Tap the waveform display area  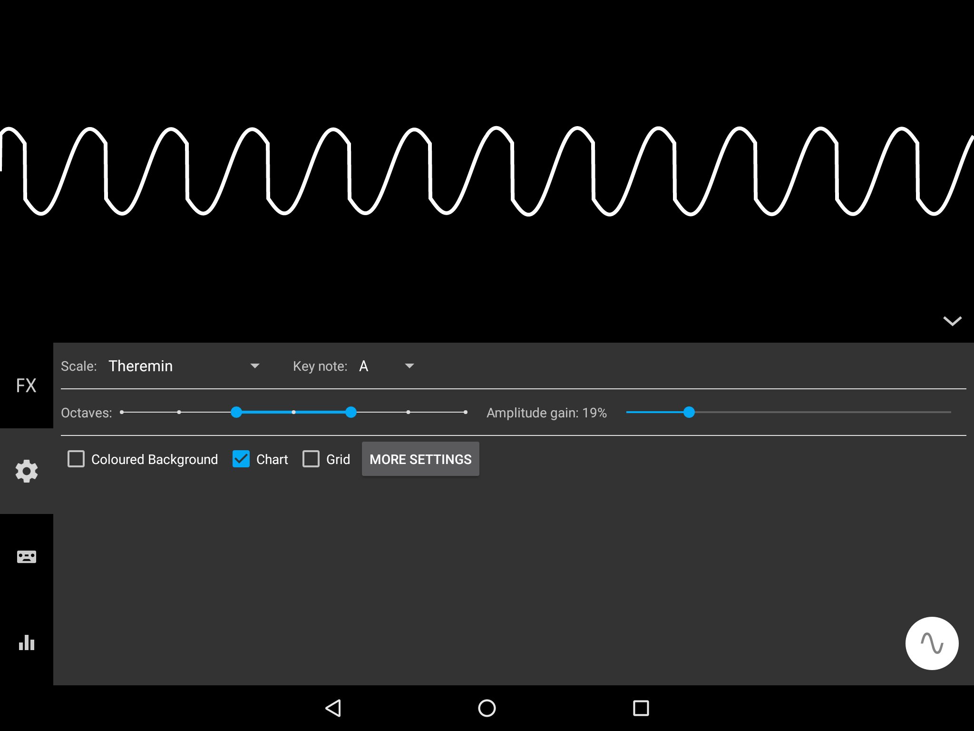(487, 171)
